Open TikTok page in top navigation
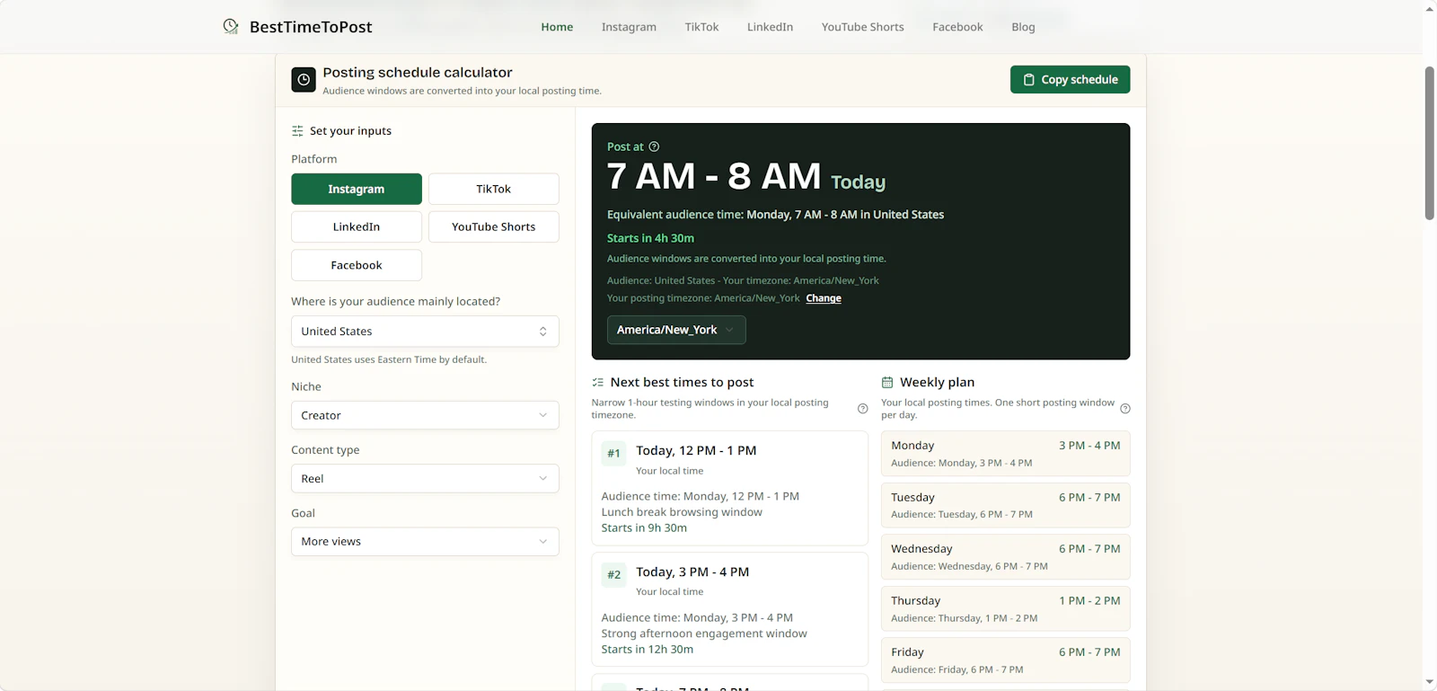The width and height of the screenshot is (1437, 691). [701, 27]
